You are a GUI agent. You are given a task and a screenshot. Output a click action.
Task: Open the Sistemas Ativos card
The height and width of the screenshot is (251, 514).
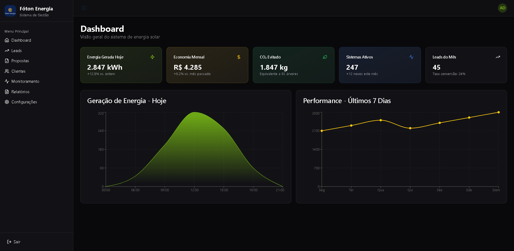pos(380,65)
